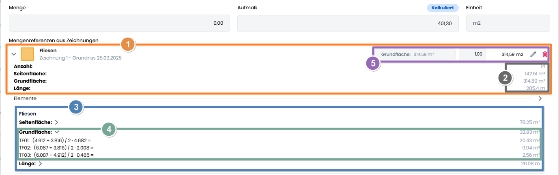Click into the Aufmaß field showing 401,30
559x175 pixels.
point(348,23)
